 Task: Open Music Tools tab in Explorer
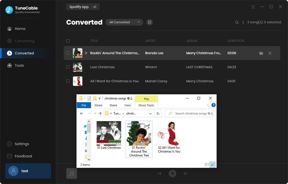click(x=146, y=105)
